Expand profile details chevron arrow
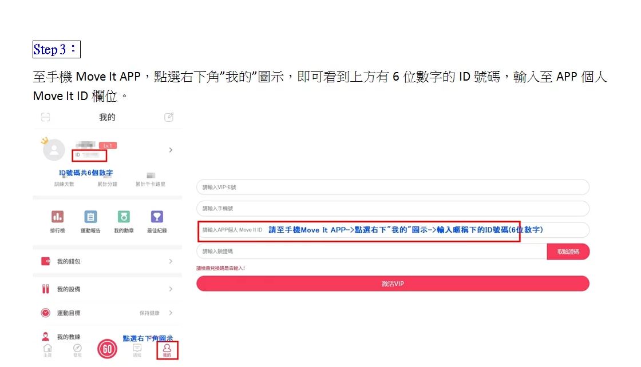641x367 pixels. coord(171,150)
